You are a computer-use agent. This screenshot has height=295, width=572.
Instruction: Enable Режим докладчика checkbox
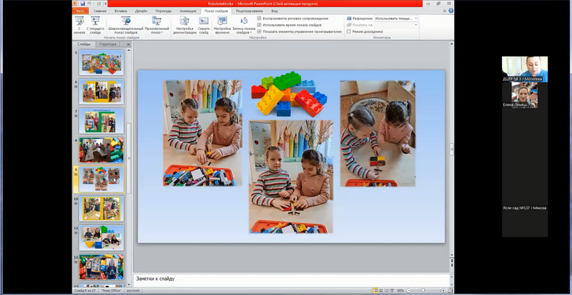(x=349, y=31)
